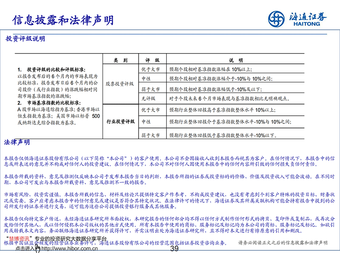Select the 无评级 rating cell
The height and width of the screenshot is (255, 340).
pyautogui.click(x=148, y=99)
